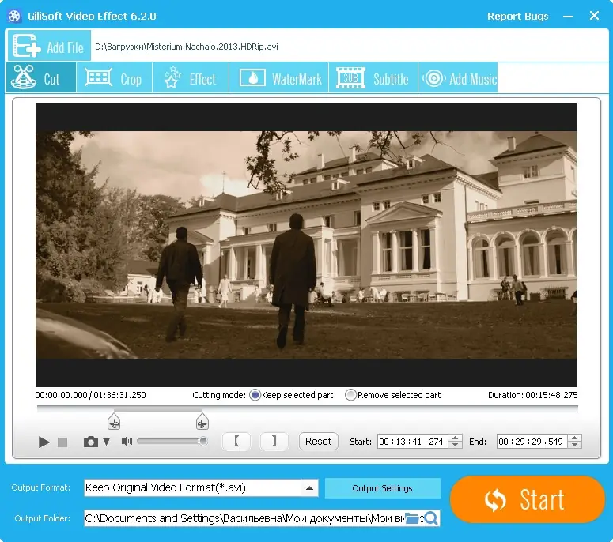Take a snapshot with camera icon
613x542 pixels.
click(x=91, y=442)
